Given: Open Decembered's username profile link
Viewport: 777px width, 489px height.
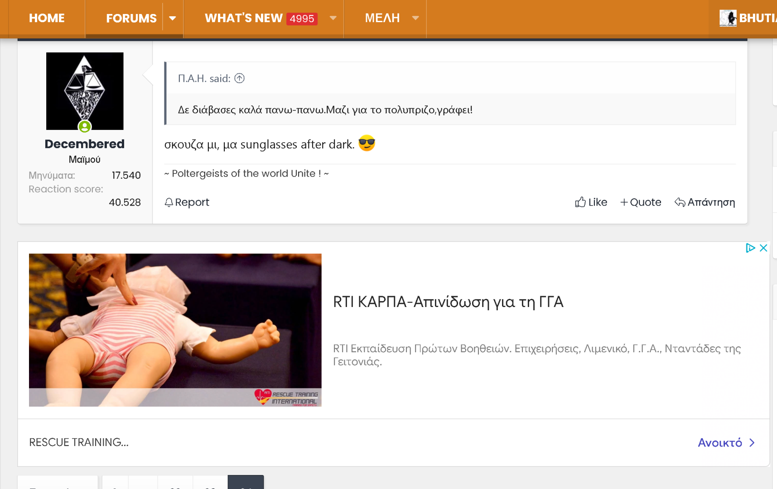Looking at the screenshot, I should click(x=85, y=144).
